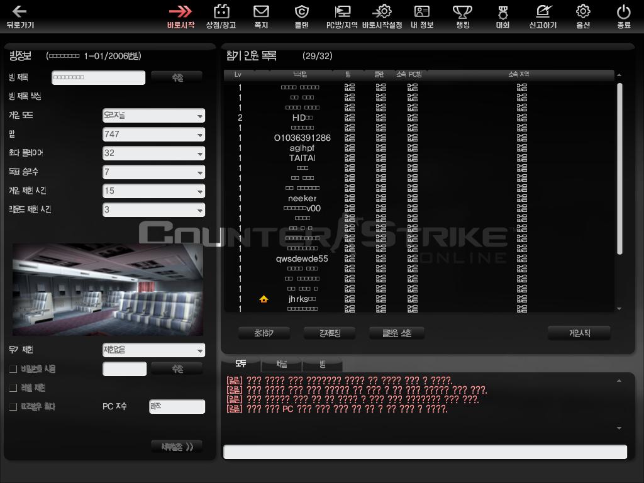Open the 대회 tournament medal icon
Image resolution: width=644 pixels, height=483 pixels.
click(502, 13)
